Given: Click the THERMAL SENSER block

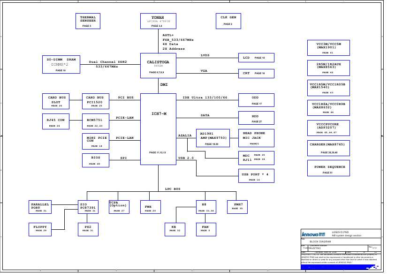Looking at the screenshot, I should [x=88, y=21].
